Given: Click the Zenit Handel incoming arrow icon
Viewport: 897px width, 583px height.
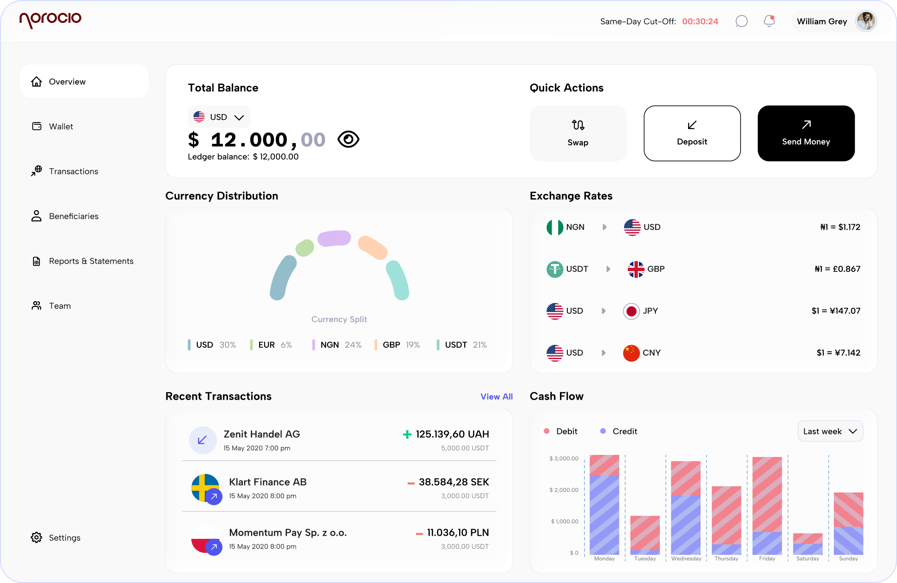Looking at the screenshot, I should pyautogui.click(x=202, y=440).
